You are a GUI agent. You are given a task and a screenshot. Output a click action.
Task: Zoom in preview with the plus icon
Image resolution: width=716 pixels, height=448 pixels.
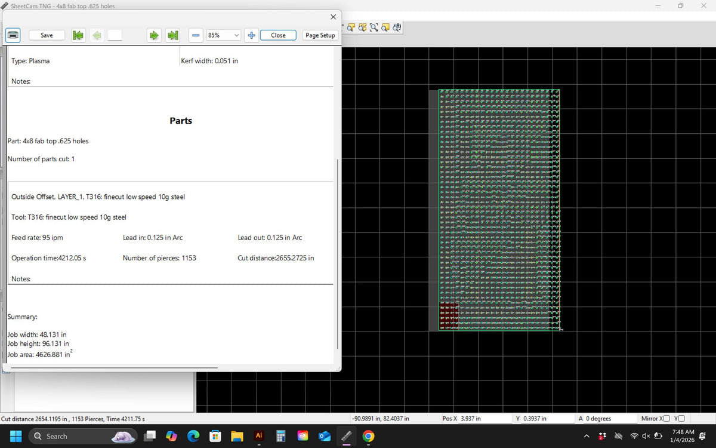pos(251,35)
